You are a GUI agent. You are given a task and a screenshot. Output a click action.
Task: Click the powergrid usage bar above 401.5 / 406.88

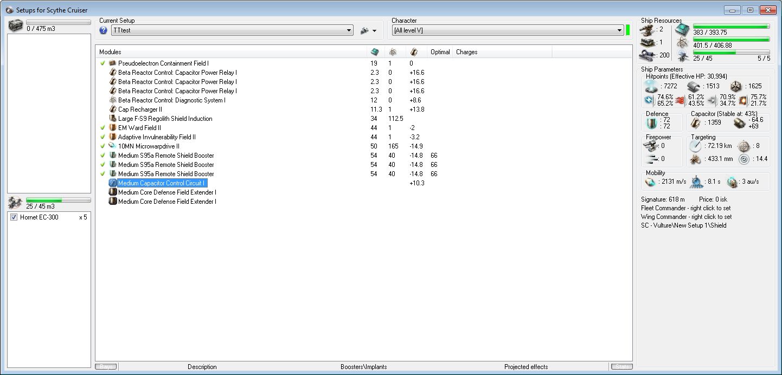coord(731,39)
